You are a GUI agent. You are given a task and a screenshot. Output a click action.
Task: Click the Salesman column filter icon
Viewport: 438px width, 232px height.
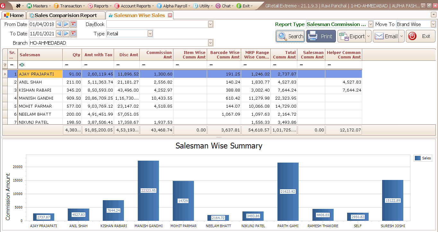pos(22,65)
